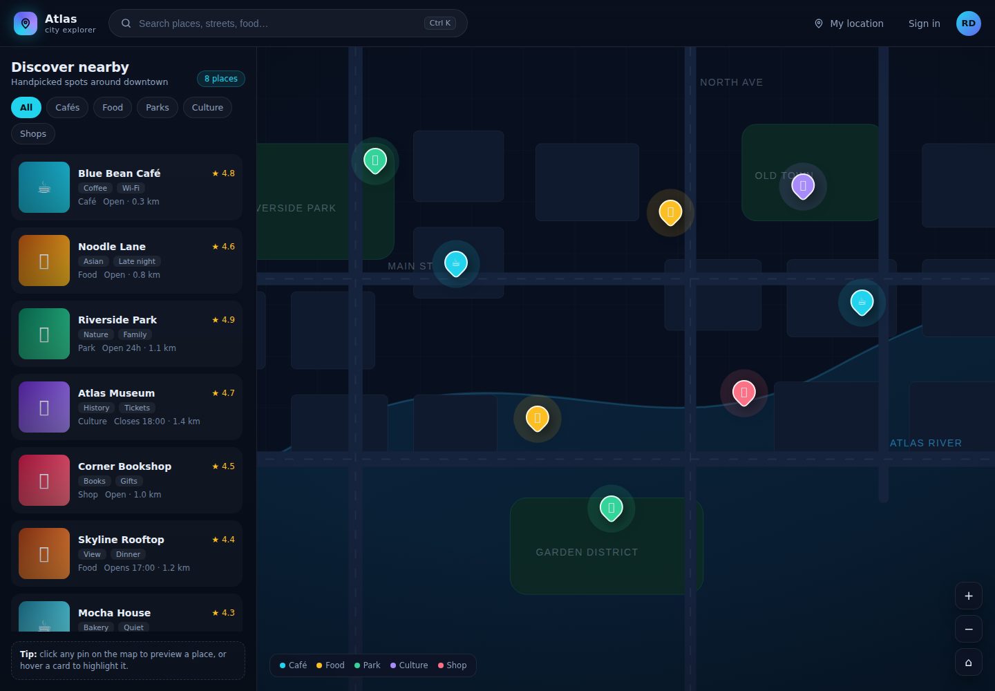Viewport: 995px width, 691px height.
Task: Click the Wi-Fi tag on Blue Bean Café
Action: [131, 188]
